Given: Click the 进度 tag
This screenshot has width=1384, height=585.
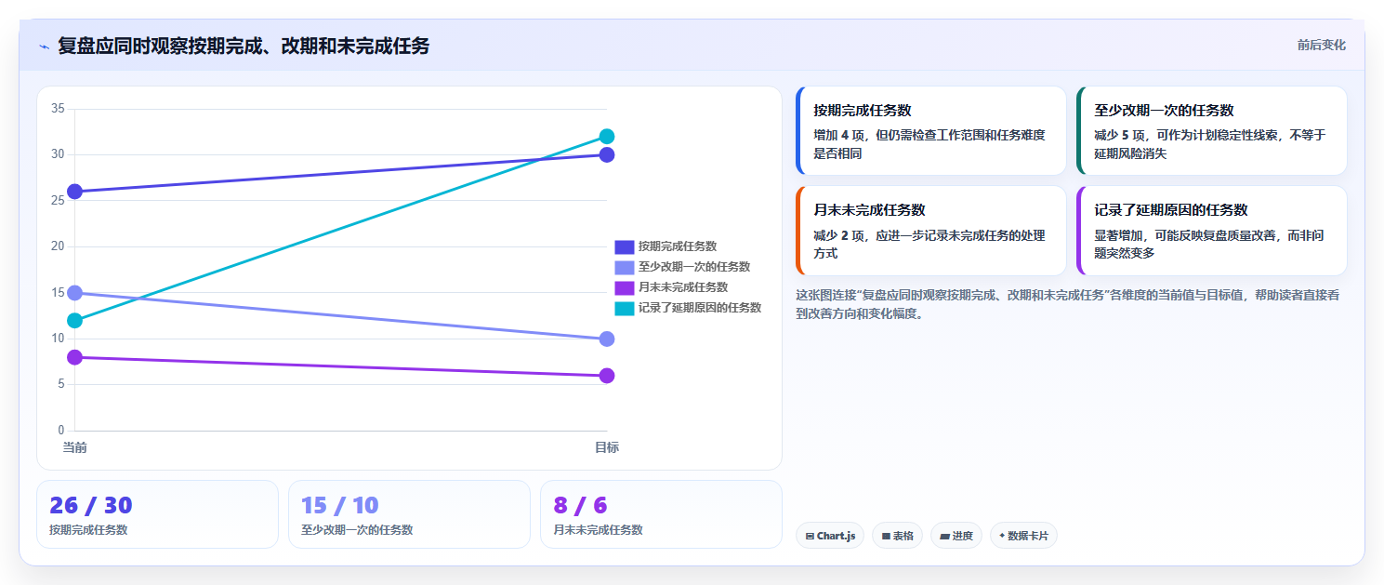Looking at the screenshot, I should pos(956,536).
